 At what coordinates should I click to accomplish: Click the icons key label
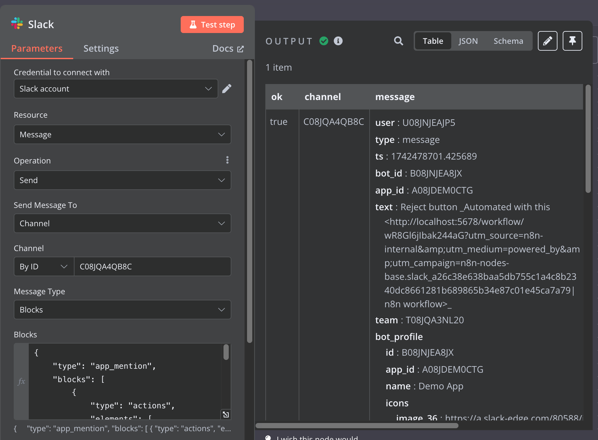397,403
